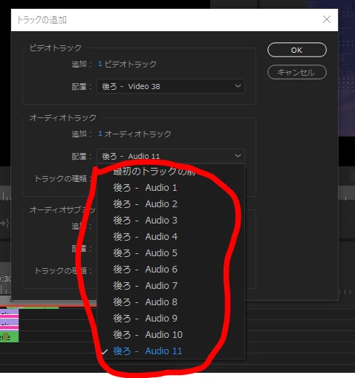Select 後ろ - Audio 10 option
Viewport: 355px width, 378px height.
171,335
